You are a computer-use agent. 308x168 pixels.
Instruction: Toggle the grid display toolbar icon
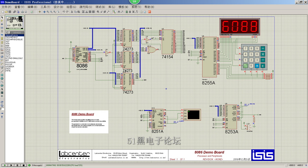(x=36, y=12)
